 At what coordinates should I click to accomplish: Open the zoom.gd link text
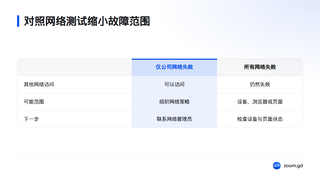[x=293, y=166]
